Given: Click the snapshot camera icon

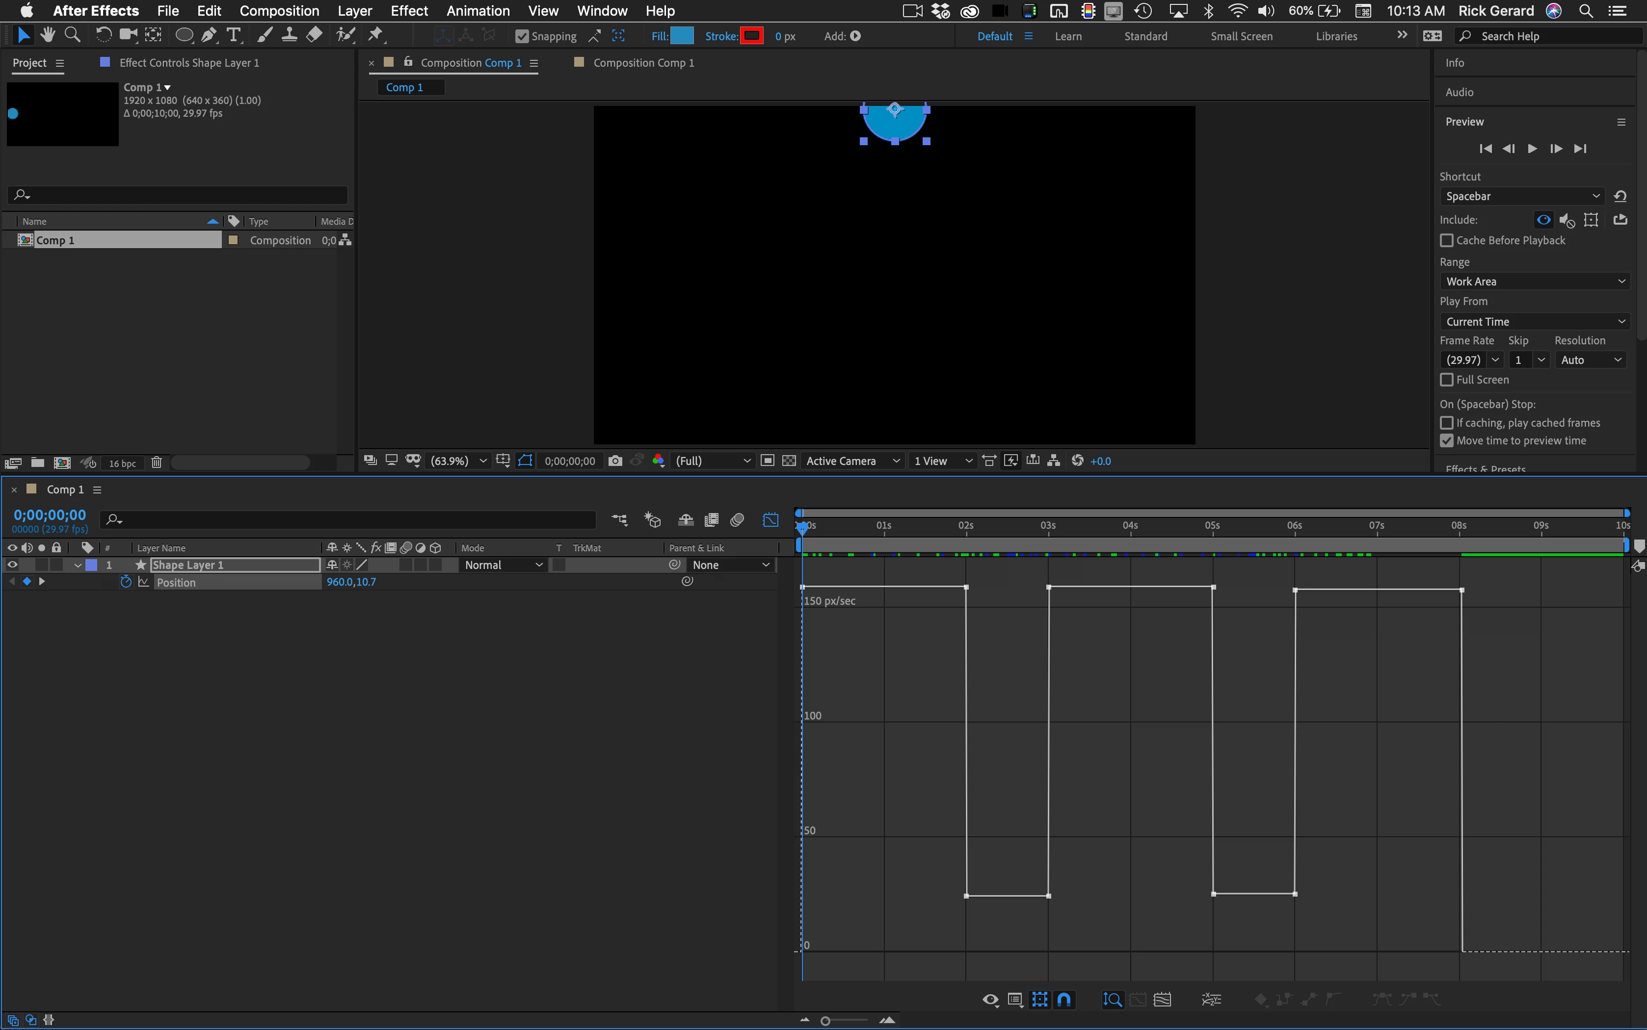Looking at the screenshot, I should (x=614, y=461).
